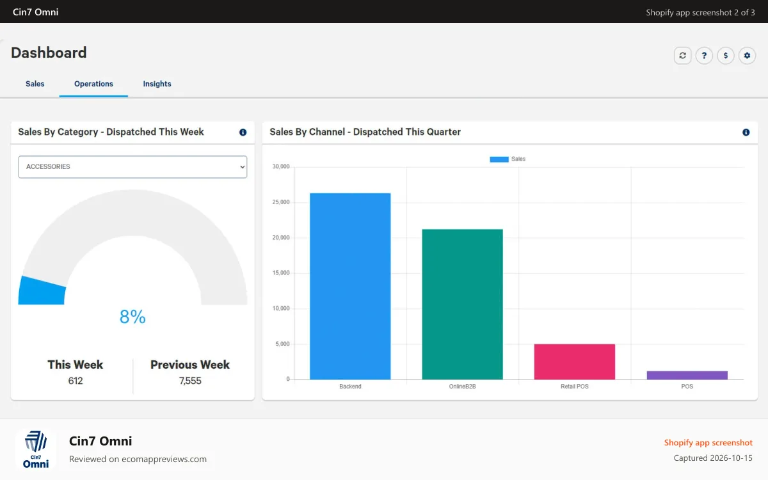The image size is (768, 480).
Task: Click info icon on Sales By Category
Action: (243, 132)
